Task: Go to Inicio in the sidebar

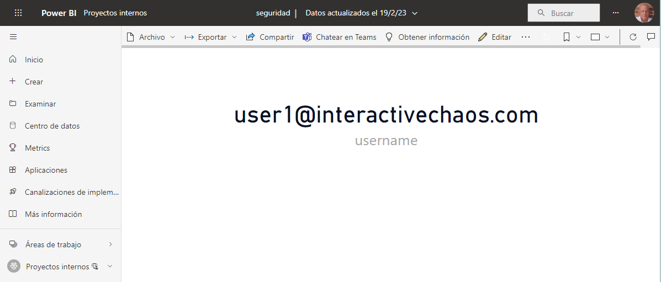Action: coord(34,60)
